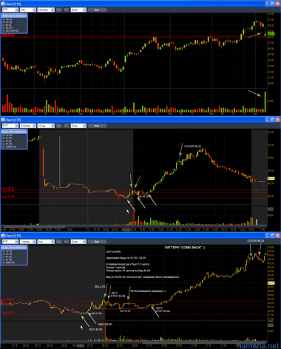Screen dimensions: 281x349
Task: Click the plus button in bottom chart toolbar
Action: point(59,242)
